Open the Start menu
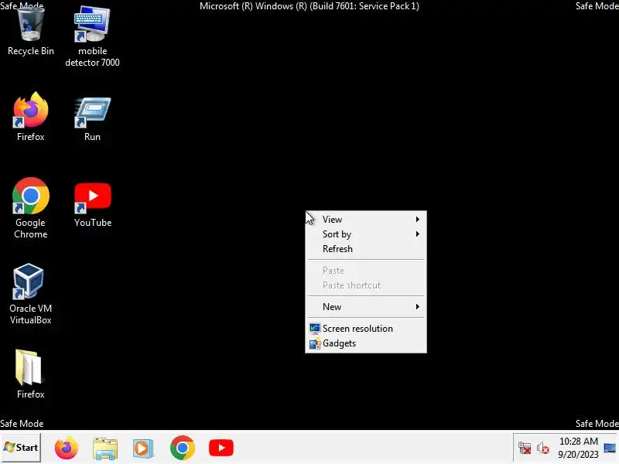The image size is (619, 464). pos(21,448)
